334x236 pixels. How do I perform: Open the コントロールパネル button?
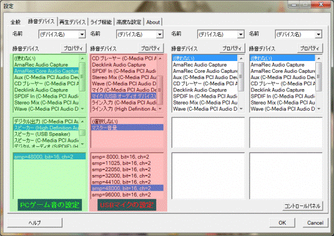click(303, 206)
